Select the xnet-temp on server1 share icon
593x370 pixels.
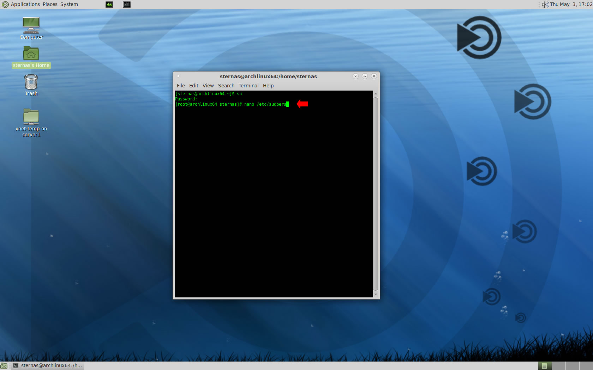(x=31, y=123)
